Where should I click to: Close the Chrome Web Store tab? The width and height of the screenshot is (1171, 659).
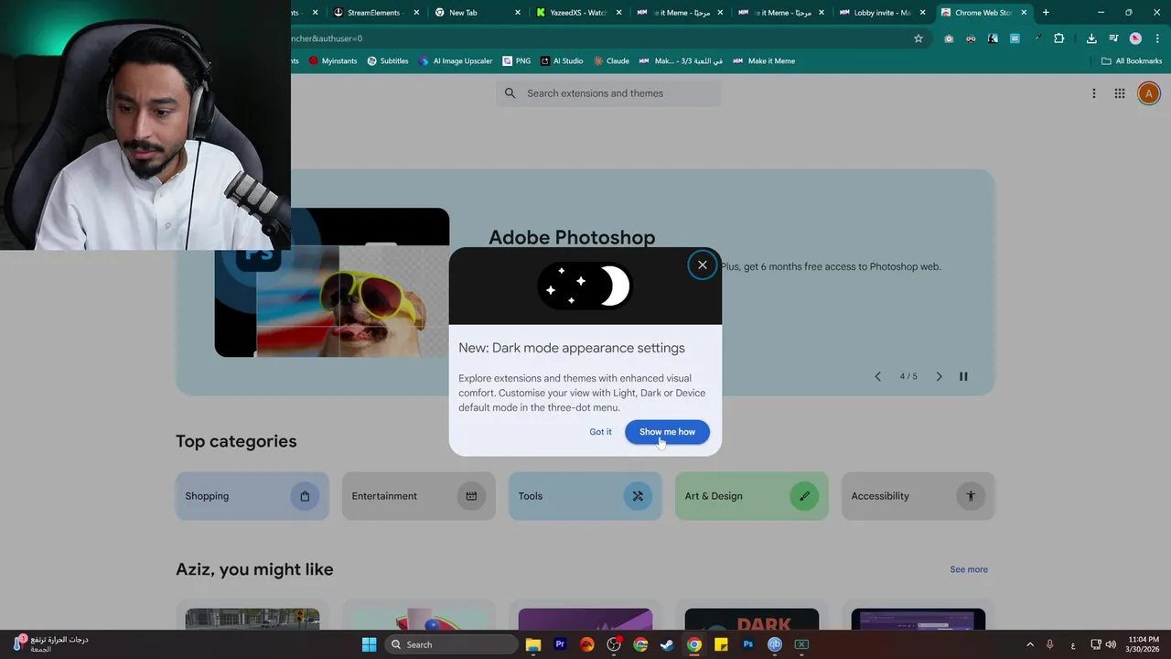point(1024,13)
